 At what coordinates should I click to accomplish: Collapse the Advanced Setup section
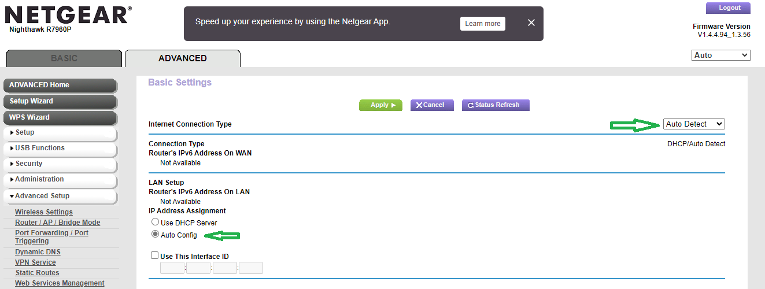click(x=60, y=197)
